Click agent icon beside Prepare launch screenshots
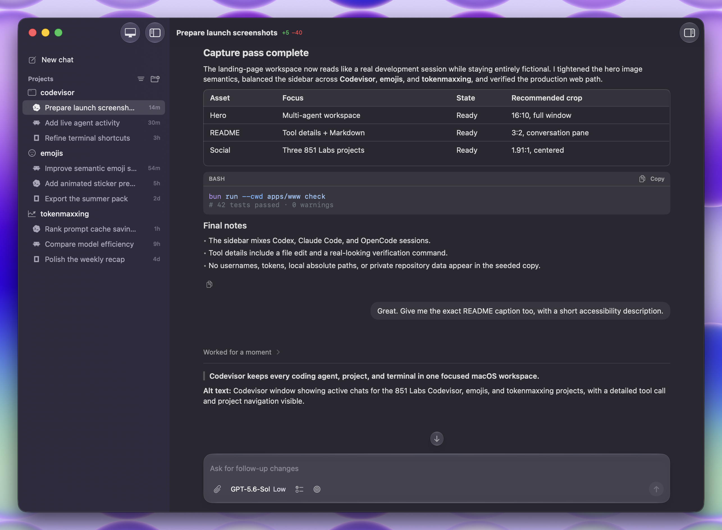 click(x=36, y=108)
